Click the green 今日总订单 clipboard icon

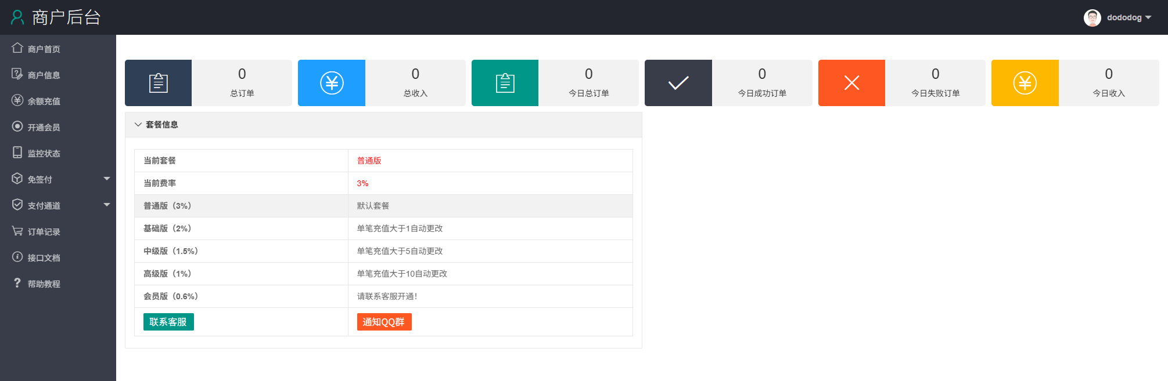click(x=505, y=83)
